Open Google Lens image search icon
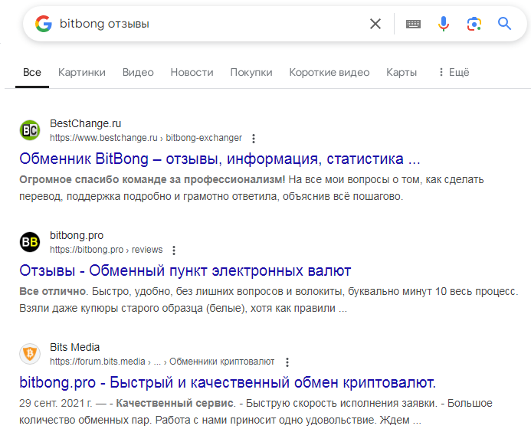Image resolution: width=531 pixels, height=442 pixels. point(474,24)
